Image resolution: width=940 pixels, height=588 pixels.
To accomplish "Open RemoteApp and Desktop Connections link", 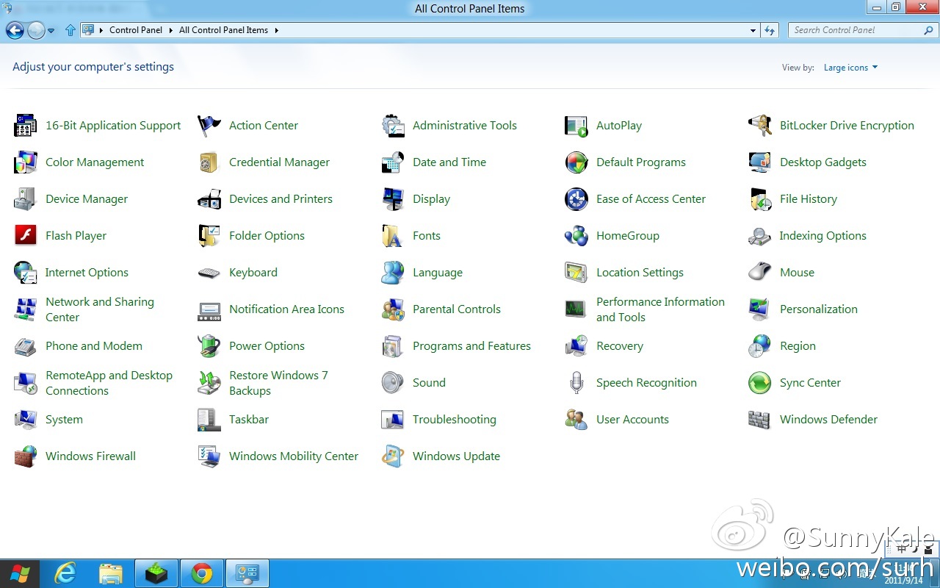I will 109,383.
